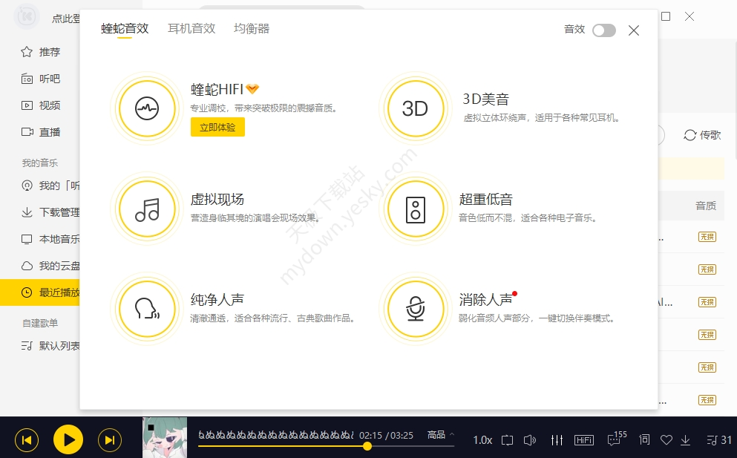Go to 听吧 in the sidebar
Viewport: 737px width, 458px height.
[40, 79]
